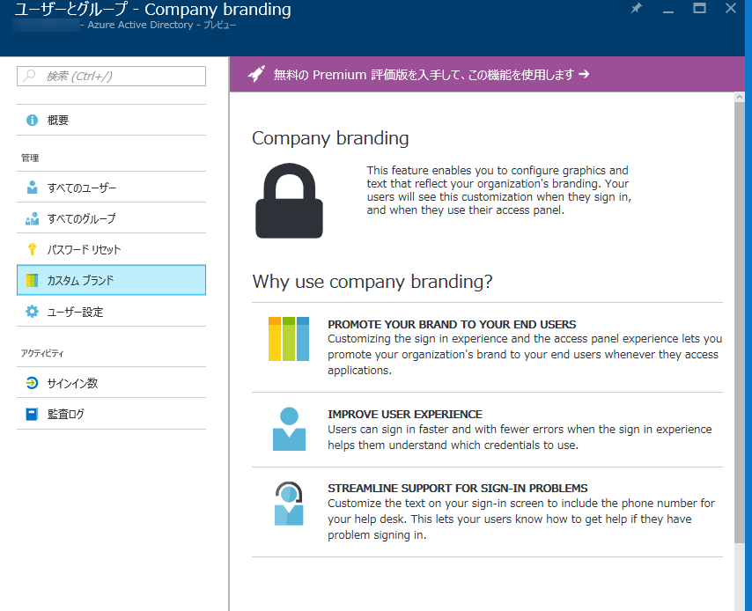This screenshot has width=752, height=611.
Task: Click the scrollbar up arrow
Action: tap(740, 97)
